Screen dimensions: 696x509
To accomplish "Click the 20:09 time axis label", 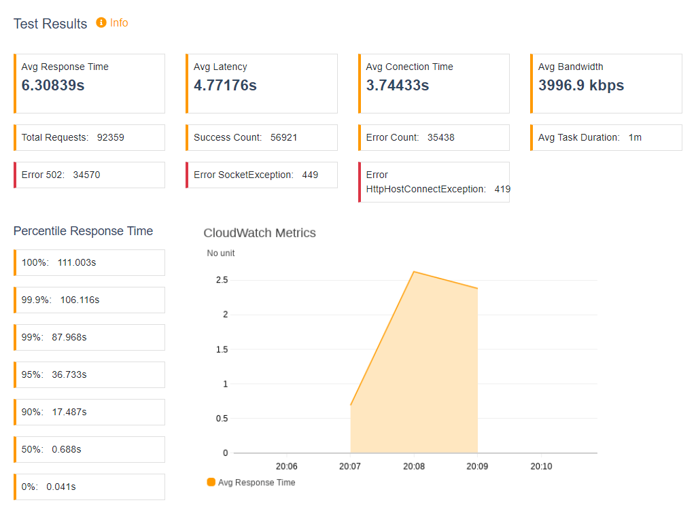I will click(477, 466).
